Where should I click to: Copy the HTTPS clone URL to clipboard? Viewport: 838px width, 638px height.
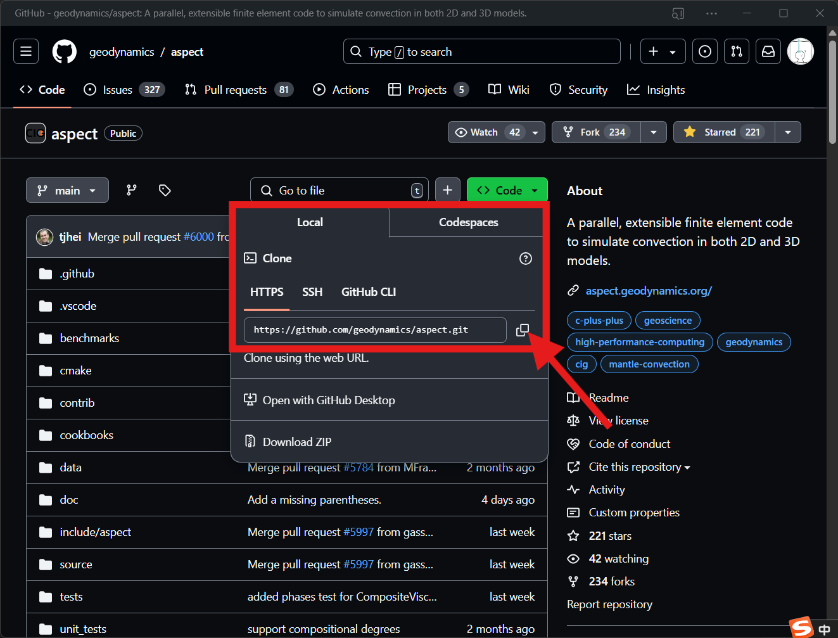click(x=522, y=330)
